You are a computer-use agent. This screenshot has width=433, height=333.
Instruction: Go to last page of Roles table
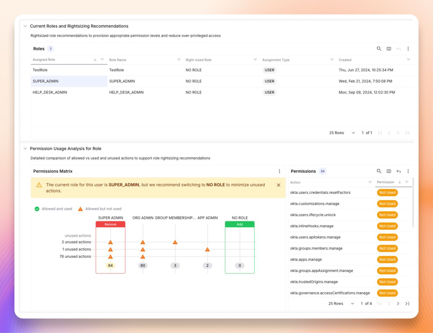coord(407,133)
